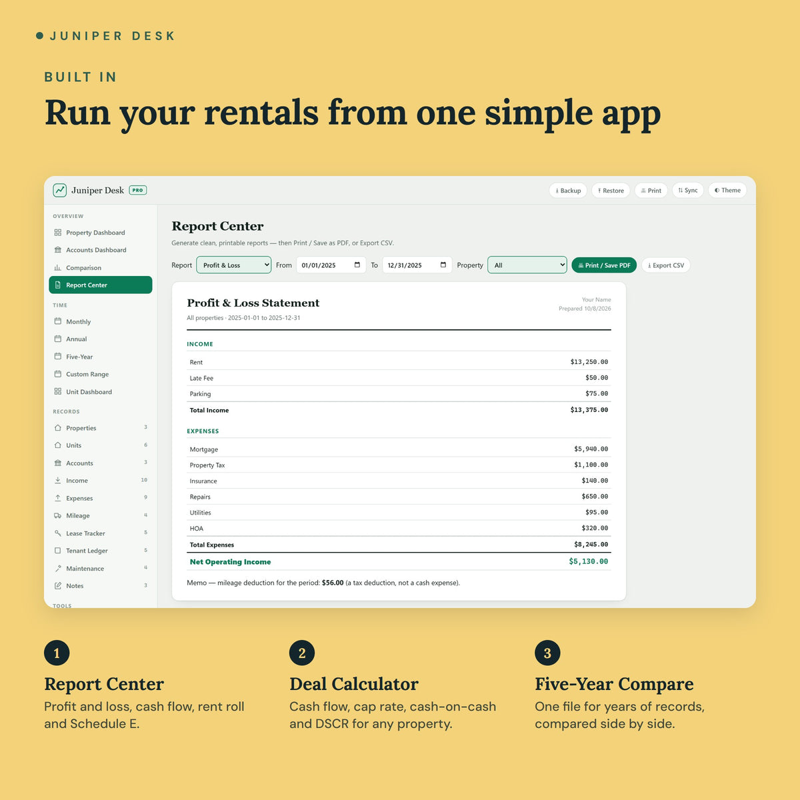Click the Expenses upload-arrow icon

coord(58,498)
